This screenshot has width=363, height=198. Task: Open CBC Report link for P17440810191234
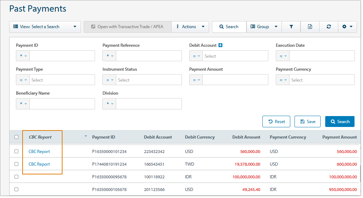[39, 164]
